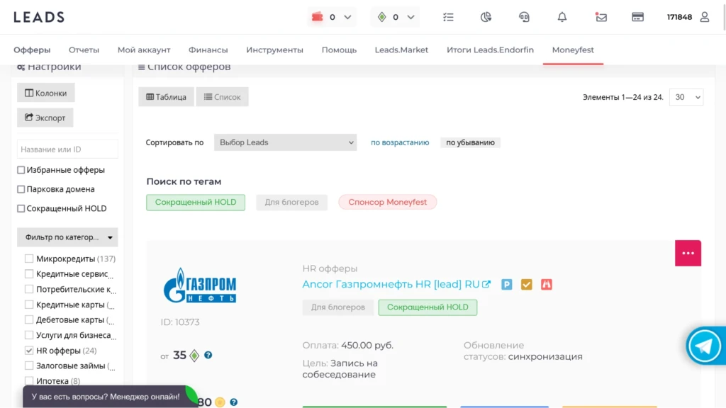Check the Услуги для бизнеса checkbox
Image resolution: width=726 pixels, height=408 pixels.
(29, 335)
